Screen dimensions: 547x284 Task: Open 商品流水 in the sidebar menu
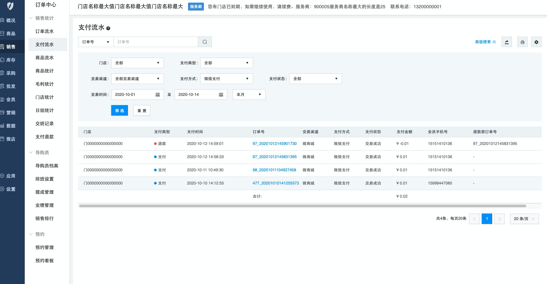(45, 58)
